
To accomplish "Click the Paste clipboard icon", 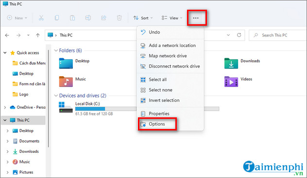I will click(x=72, y=18).
